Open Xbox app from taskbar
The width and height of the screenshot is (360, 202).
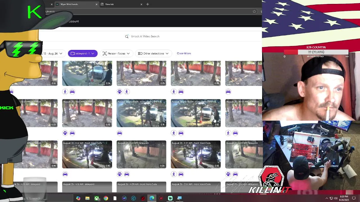point(97,198)
